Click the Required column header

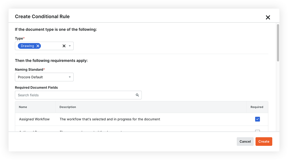[257, 107]
